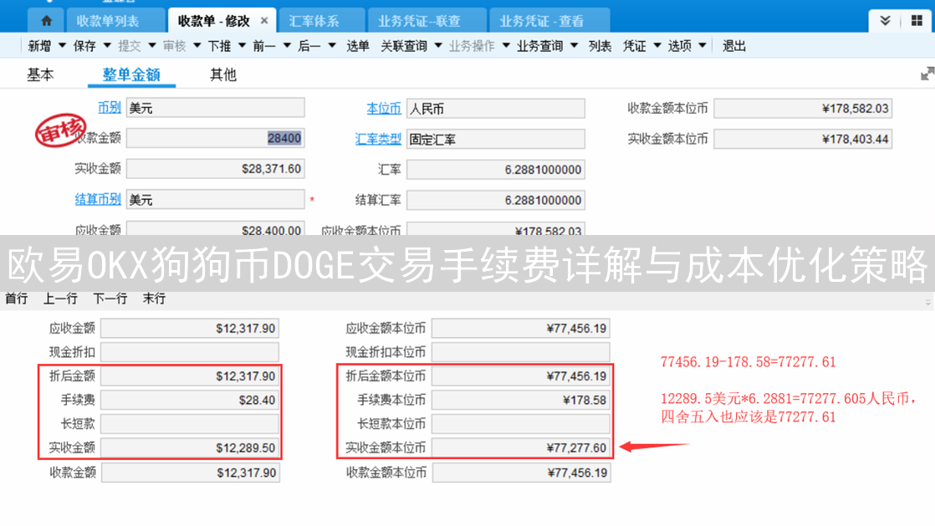The width and height of the screenshot is (935, 526).
Task: Select the 其他 sub-tab
Action: 223,74
